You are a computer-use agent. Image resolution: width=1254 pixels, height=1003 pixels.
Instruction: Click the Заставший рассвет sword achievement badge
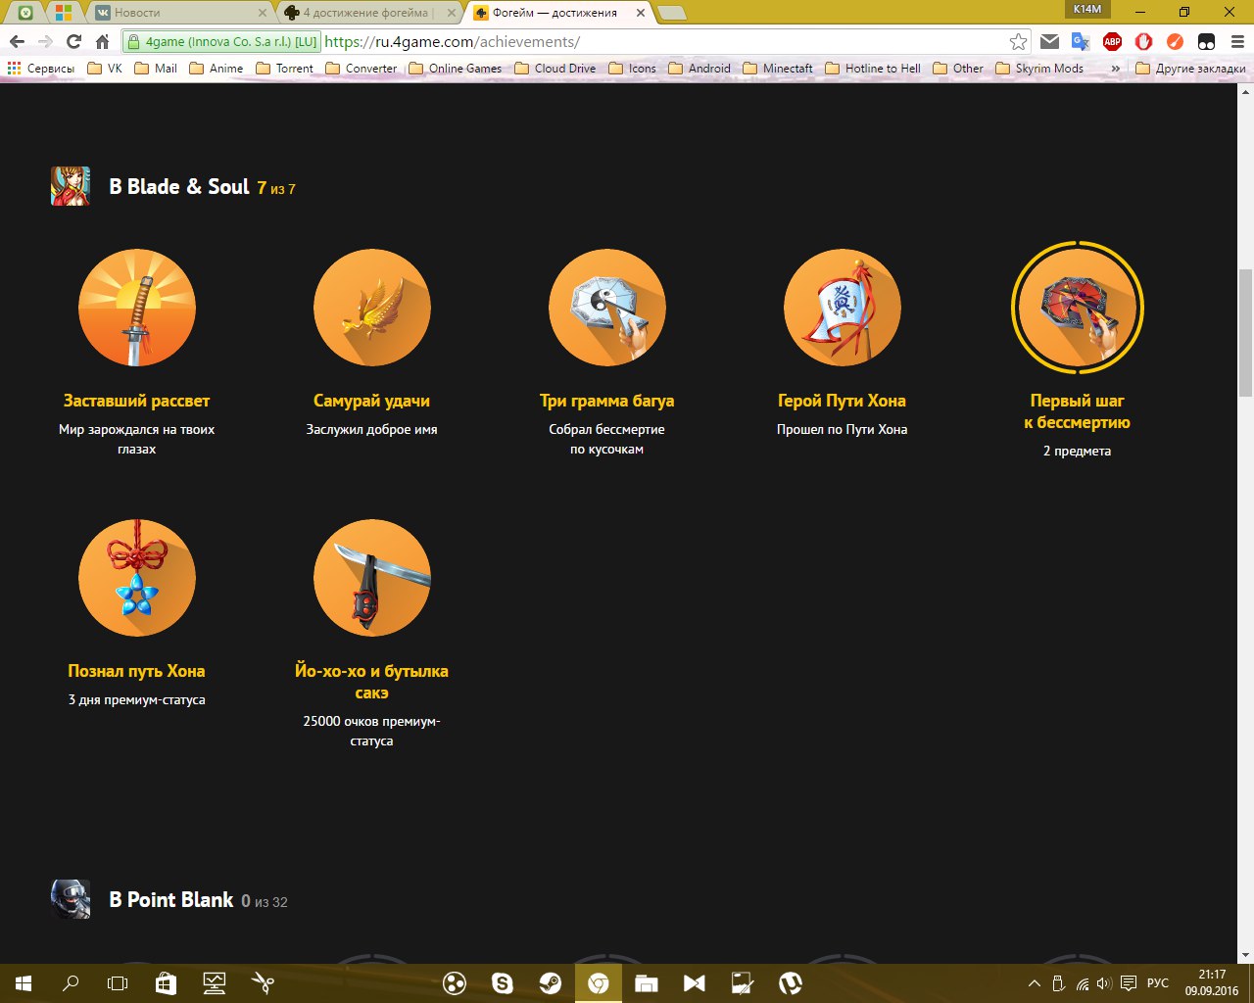(137, 308)
